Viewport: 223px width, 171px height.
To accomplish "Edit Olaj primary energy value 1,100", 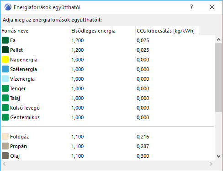I will coord(78,156).
